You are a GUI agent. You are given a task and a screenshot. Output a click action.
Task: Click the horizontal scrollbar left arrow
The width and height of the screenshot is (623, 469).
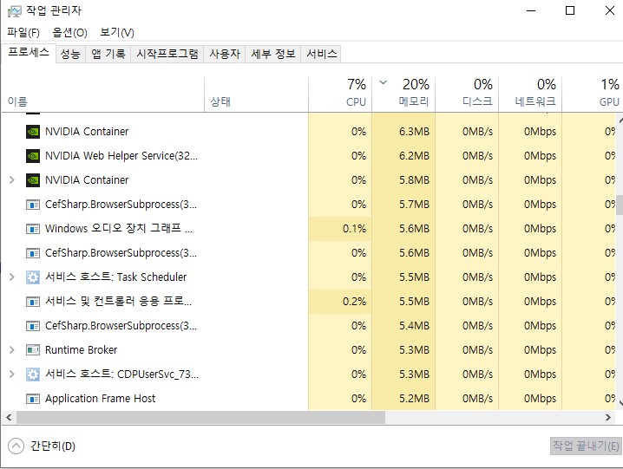(x=9, y=417)
